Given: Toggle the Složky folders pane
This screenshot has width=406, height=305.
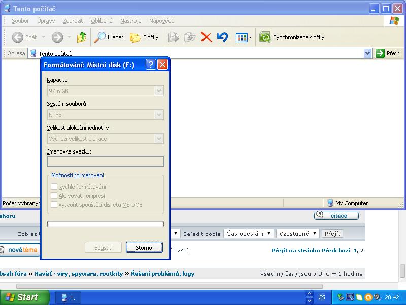Looking at the screenshot, I should tap(145, 37).
